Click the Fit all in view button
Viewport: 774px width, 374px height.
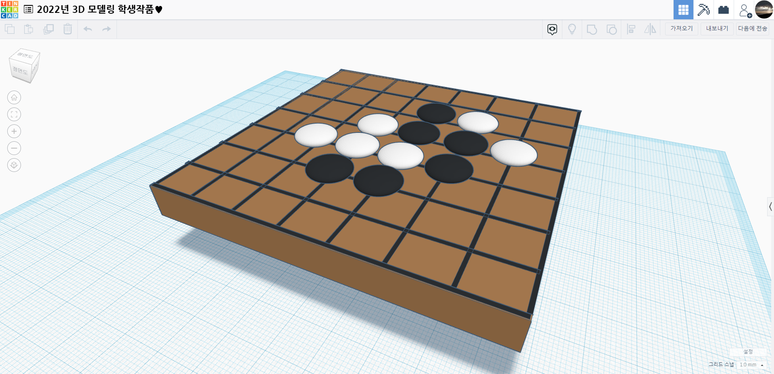(x=14, y=114)
